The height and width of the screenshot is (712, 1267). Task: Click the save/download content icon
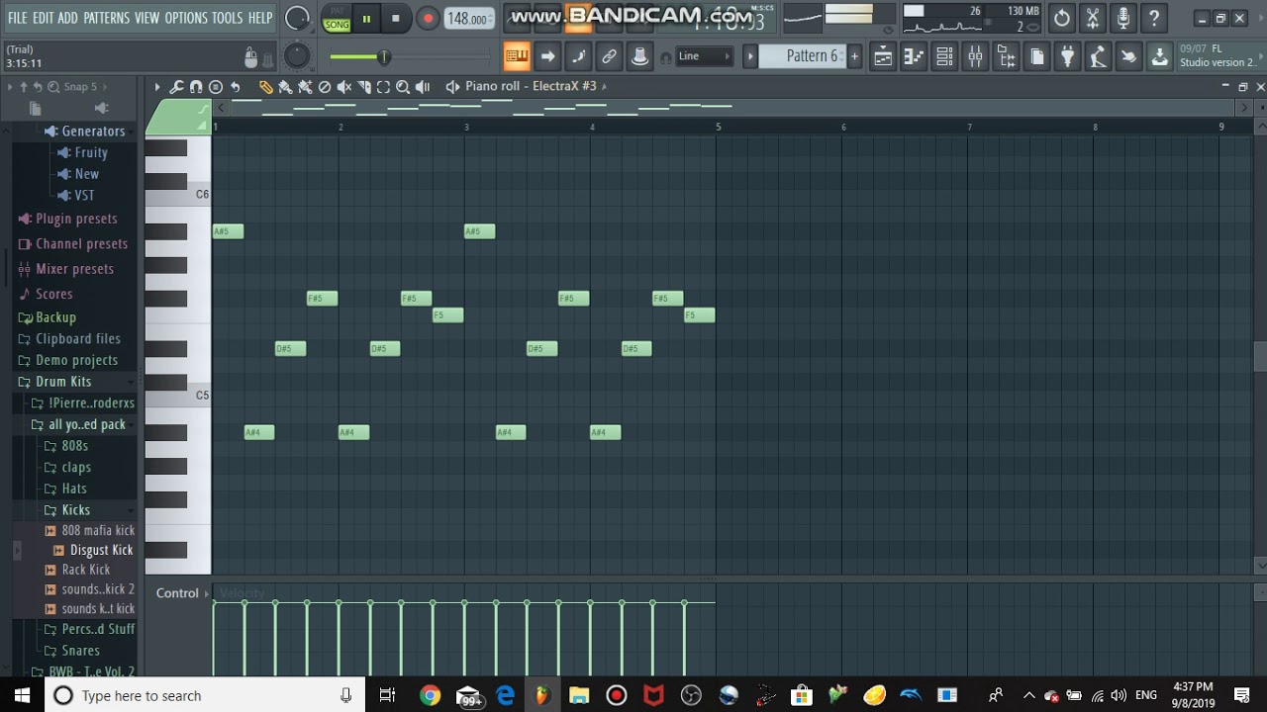click(1159, 56)
